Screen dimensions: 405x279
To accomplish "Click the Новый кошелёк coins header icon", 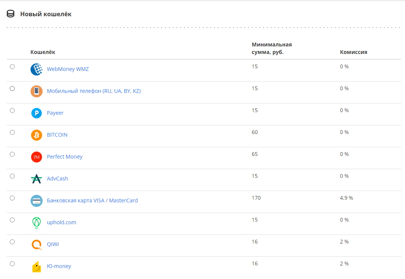I will [x=11, y=14].
